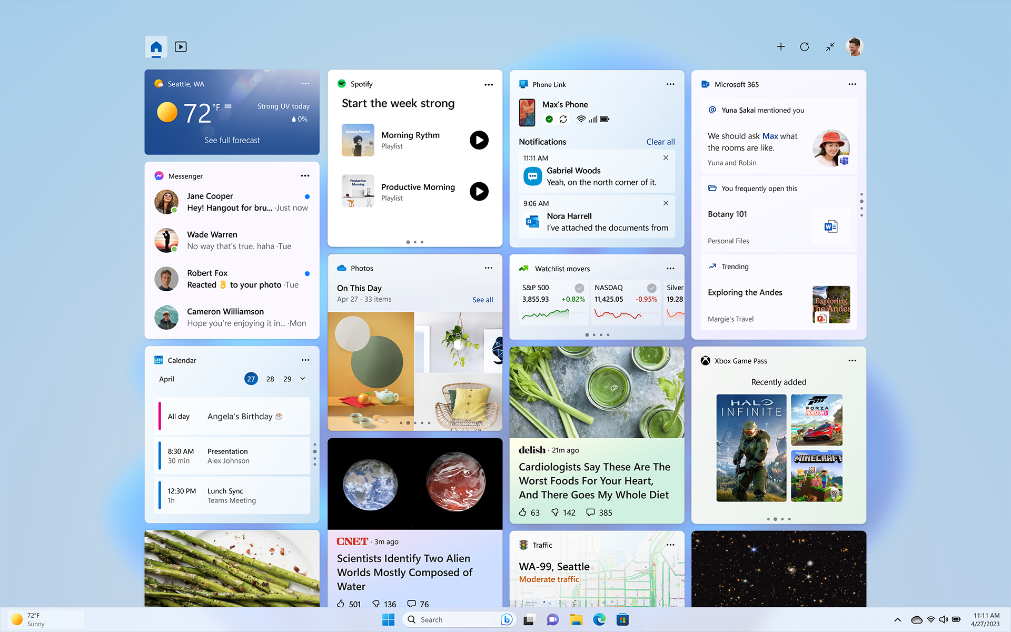Toggle clear all notifications in Phone Link
Screen dimensions: 1011x632
click(x=659, y=141)
